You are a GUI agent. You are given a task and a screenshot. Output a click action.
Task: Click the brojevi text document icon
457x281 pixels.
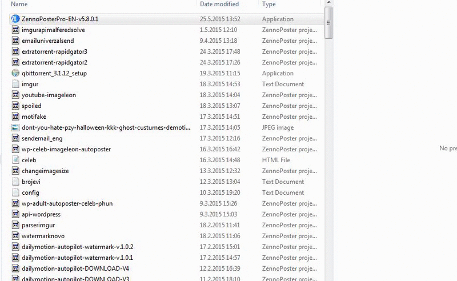point(15,182)
